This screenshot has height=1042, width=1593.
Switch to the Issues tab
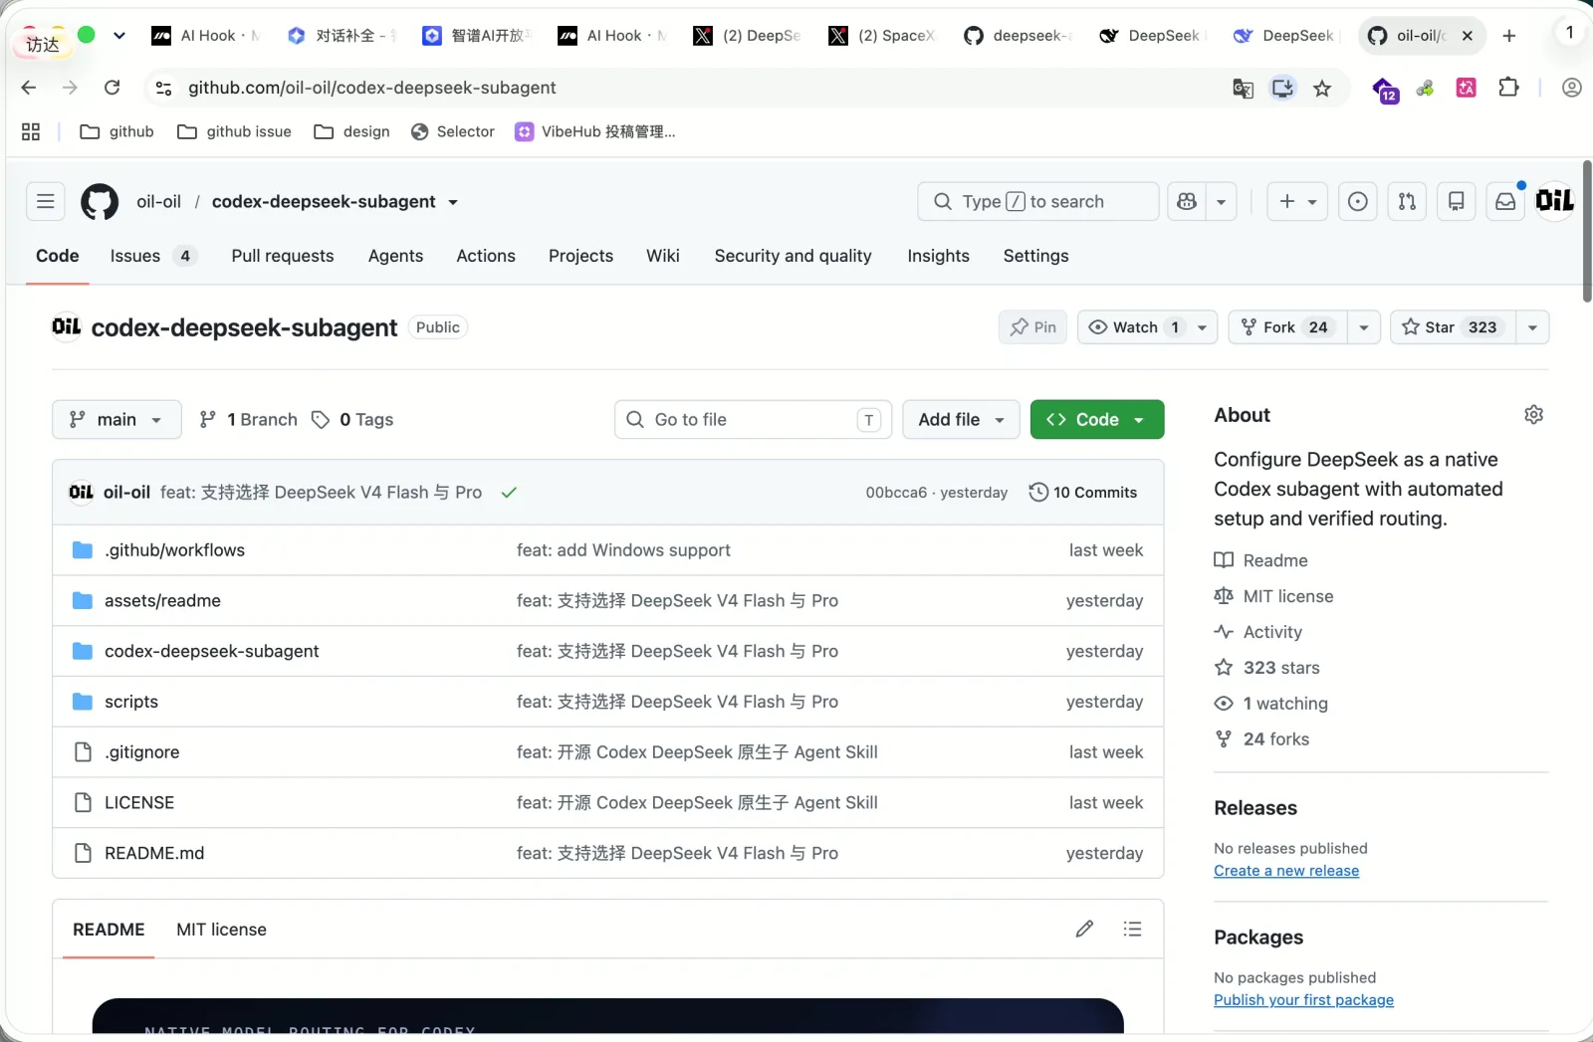[x=152, y=256]
